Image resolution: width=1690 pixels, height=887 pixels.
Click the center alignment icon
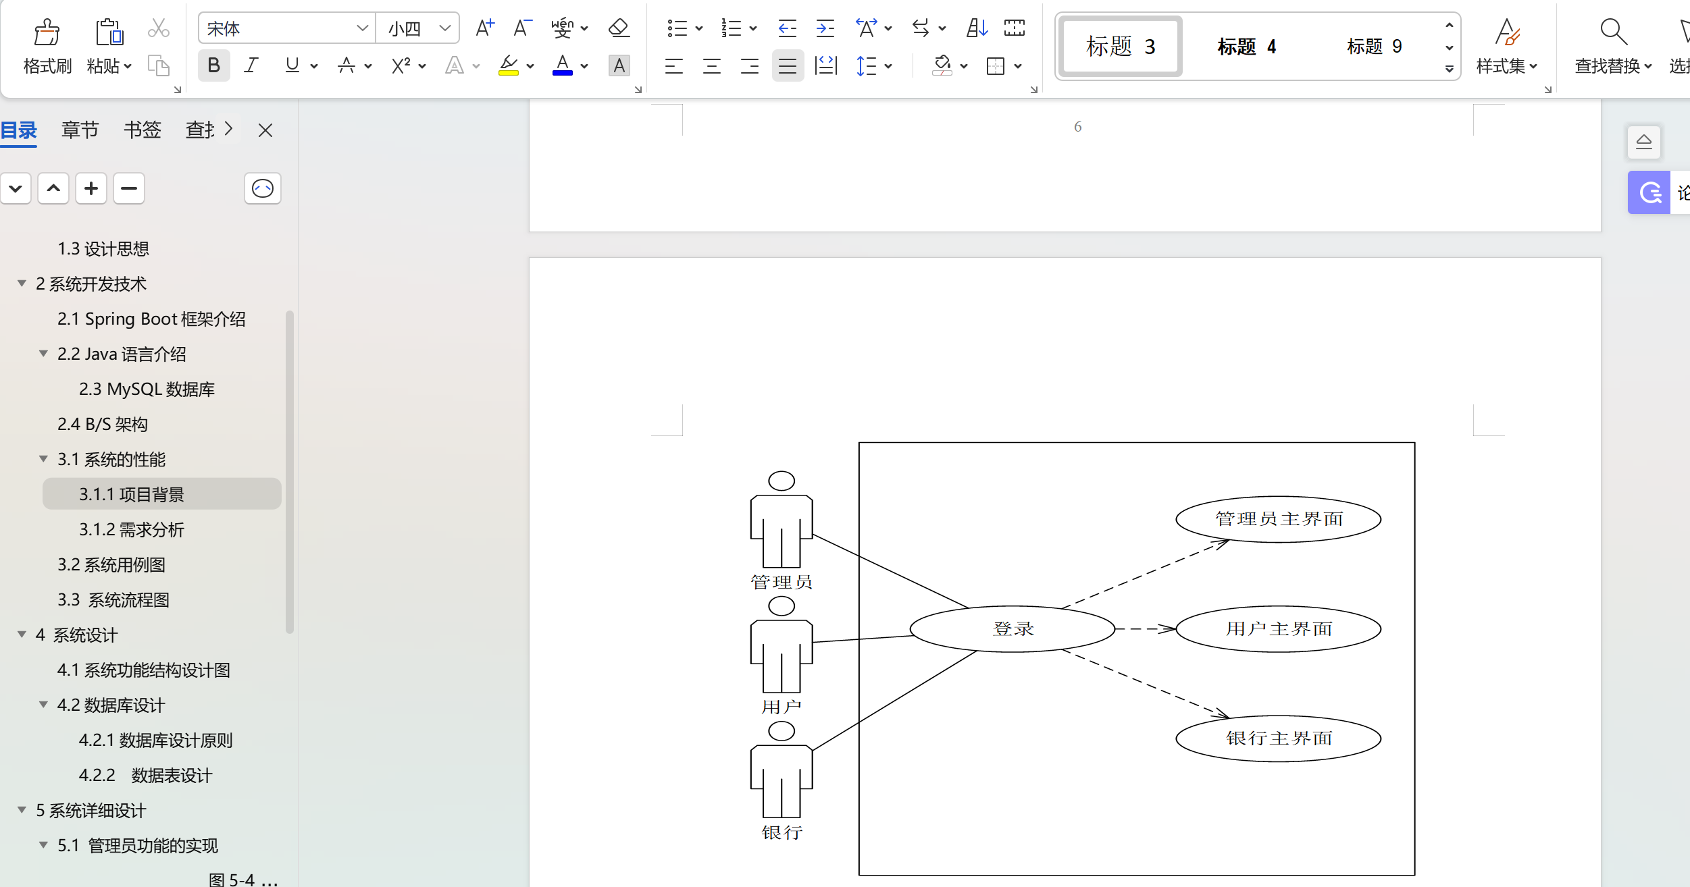point(712,66)
